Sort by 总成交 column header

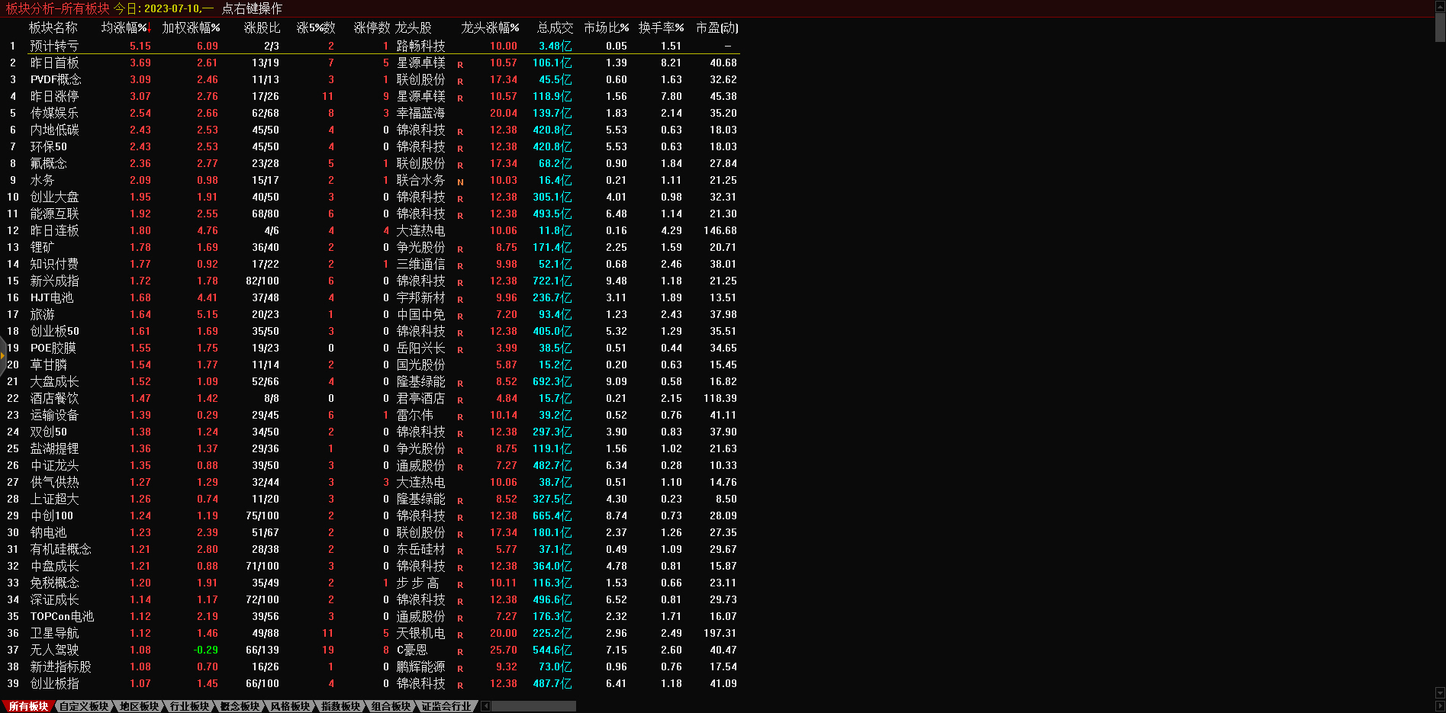coord(555,27)
